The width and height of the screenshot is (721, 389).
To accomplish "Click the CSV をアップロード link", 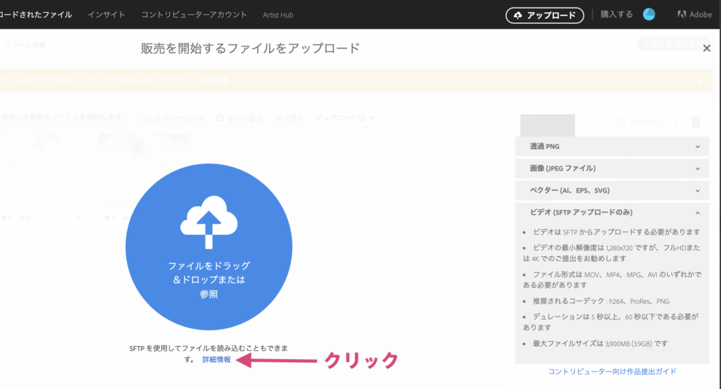I will pyautogui.click(x=173, y=120).
